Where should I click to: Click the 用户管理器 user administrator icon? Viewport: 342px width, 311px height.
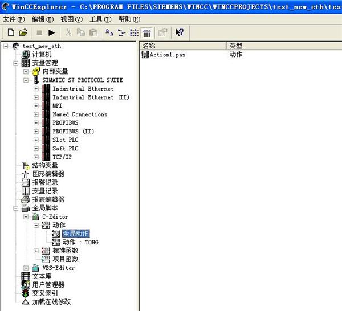click(x=26, y=285)
